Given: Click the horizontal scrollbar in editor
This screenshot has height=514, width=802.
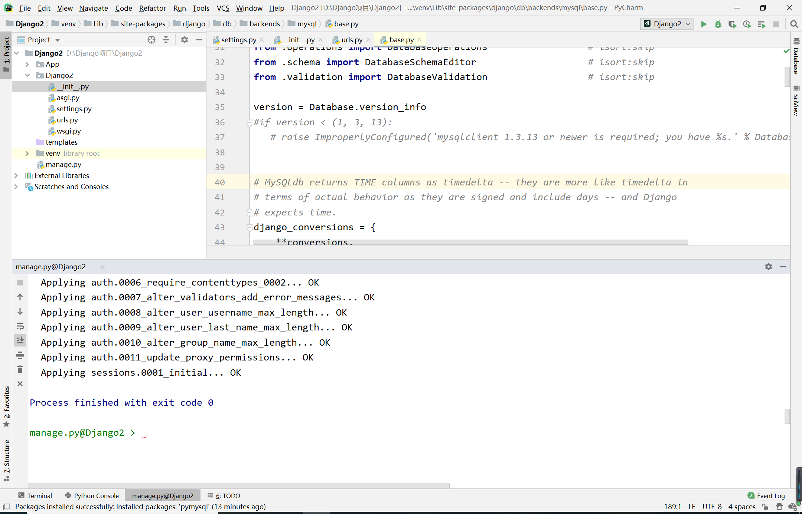Looking at the screenshot, I should (x=470, y=242).
